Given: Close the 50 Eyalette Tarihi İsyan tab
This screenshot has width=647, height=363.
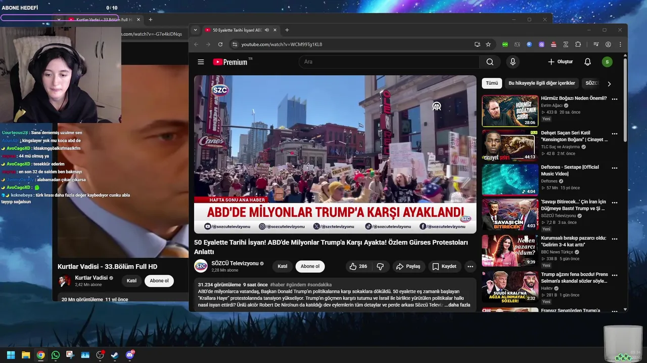Looking at the screenshot, I should coord(275,30).
